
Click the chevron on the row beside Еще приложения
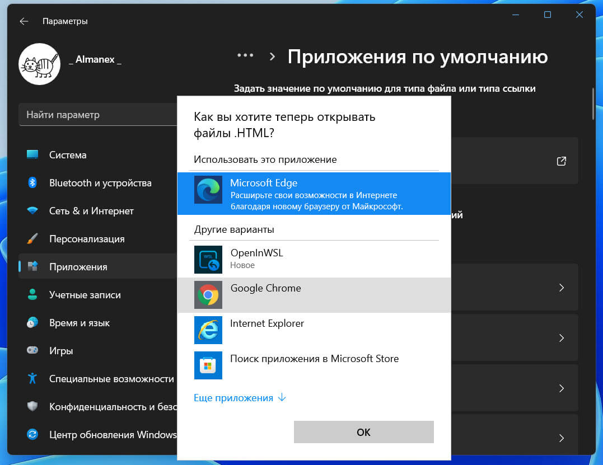(562, 388)
